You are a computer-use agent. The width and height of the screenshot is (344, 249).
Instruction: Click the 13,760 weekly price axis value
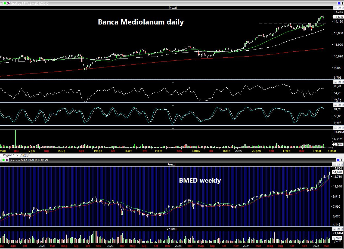click(338, 177)
